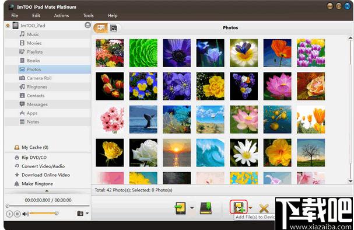
Task: Click the photo count status text
Action: tap(134, 190)
